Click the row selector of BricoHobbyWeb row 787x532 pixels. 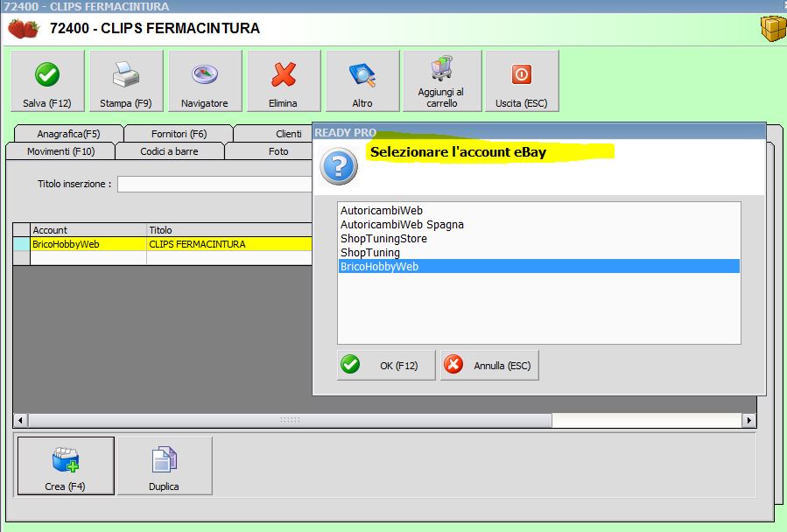(22, 244)
